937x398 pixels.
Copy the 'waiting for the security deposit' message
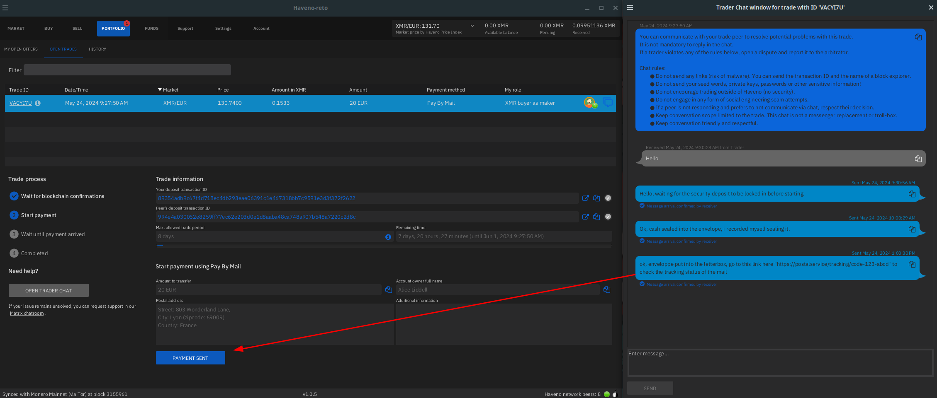pyautogui.click(x=912, y=194)
